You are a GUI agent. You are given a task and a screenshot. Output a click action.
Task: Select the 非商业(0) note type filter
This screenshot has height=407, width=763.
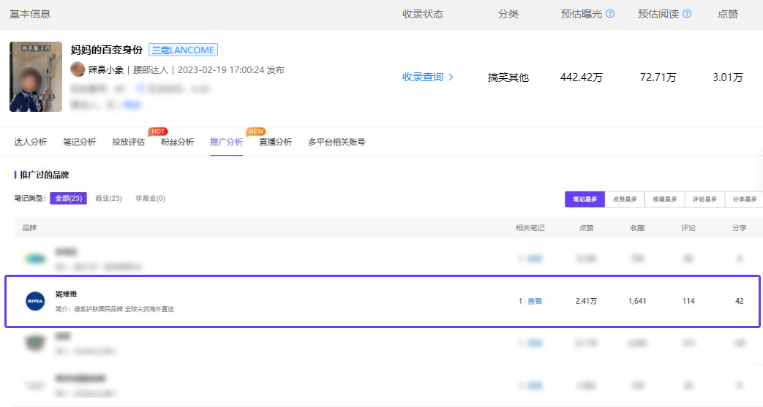click(x=150, y=199)
